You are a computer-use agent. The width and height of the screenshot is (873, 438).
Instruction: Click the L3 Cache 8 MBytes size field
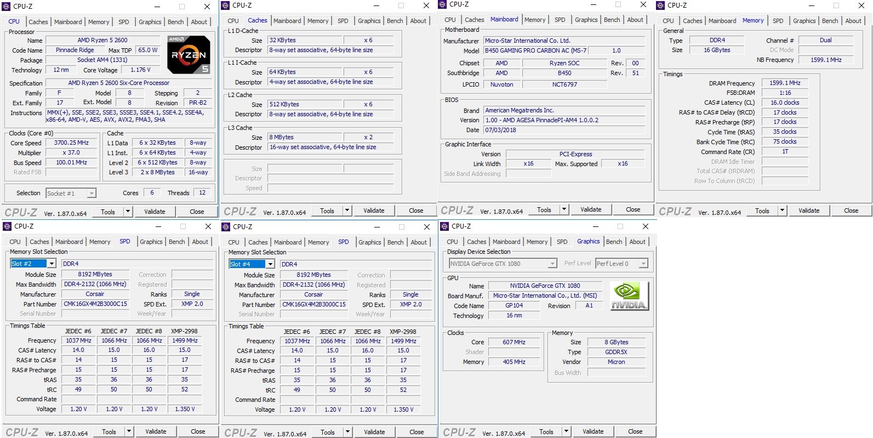click(x=305, y=137)
